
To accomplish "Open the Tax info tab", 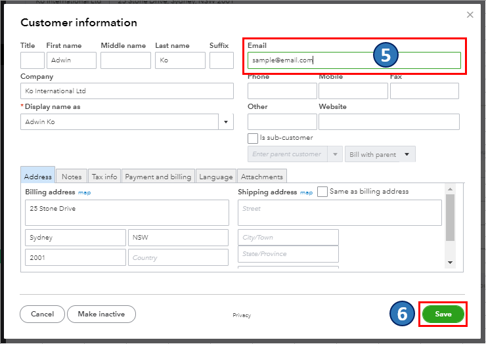I will pos(104,177).
